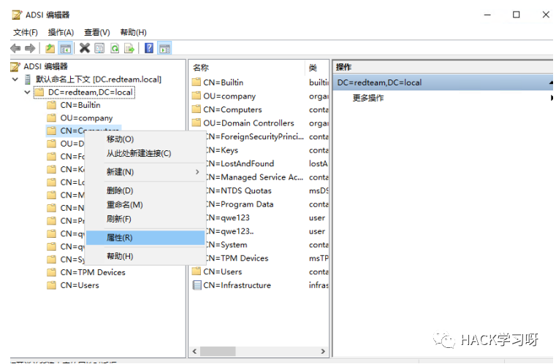Collapse the default naming context node
Screen dimensions: 556x364
click(x=15, y=80)
